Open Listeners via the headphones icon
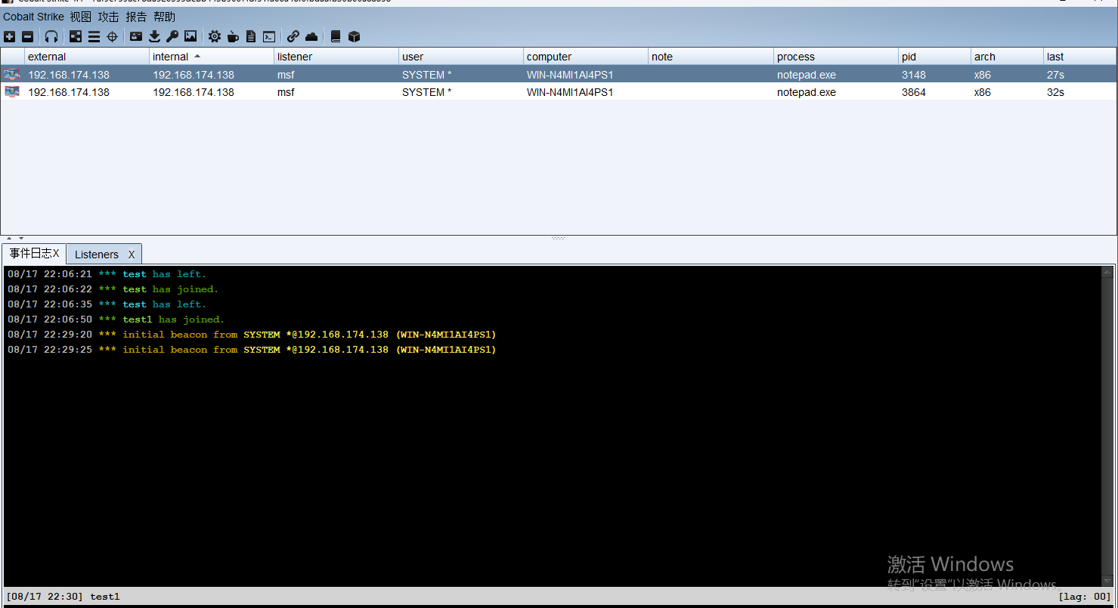Viewport: 1118px width, 608px height. (x=51, y=36)
